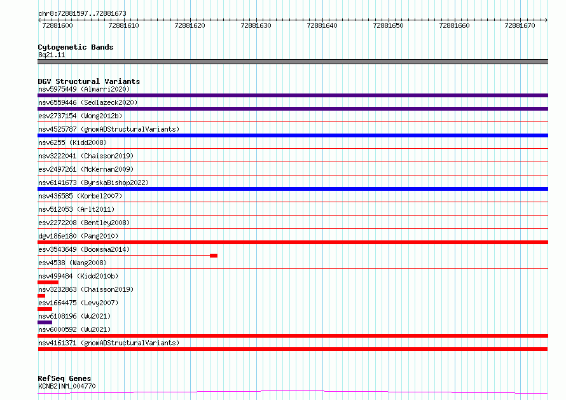Open variant nsv3222041 (Chaisson2019) label
The image size is (566, 400).
coord(86,156)
